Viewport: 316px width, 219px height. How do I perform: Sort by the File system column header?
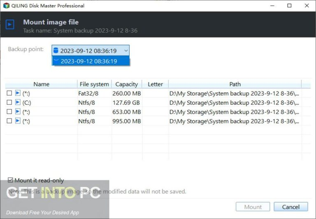click(x=94, y=84)
